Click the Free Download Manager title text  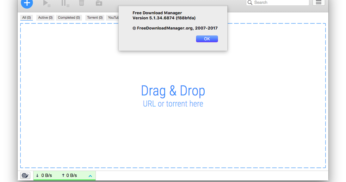point(157,13)
